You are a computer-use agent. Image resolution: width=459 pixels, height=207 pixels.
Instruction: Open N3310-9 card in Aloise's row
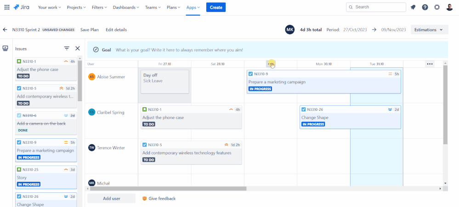coord(324,82)
